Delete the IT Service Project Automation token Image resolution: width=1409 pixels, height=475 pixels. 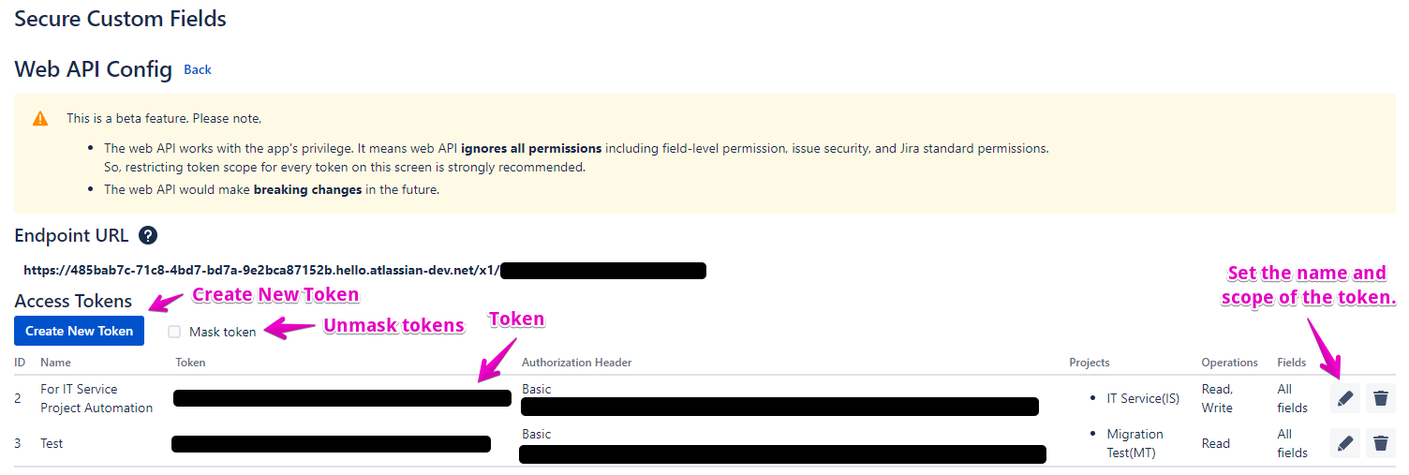[1380, 398]
